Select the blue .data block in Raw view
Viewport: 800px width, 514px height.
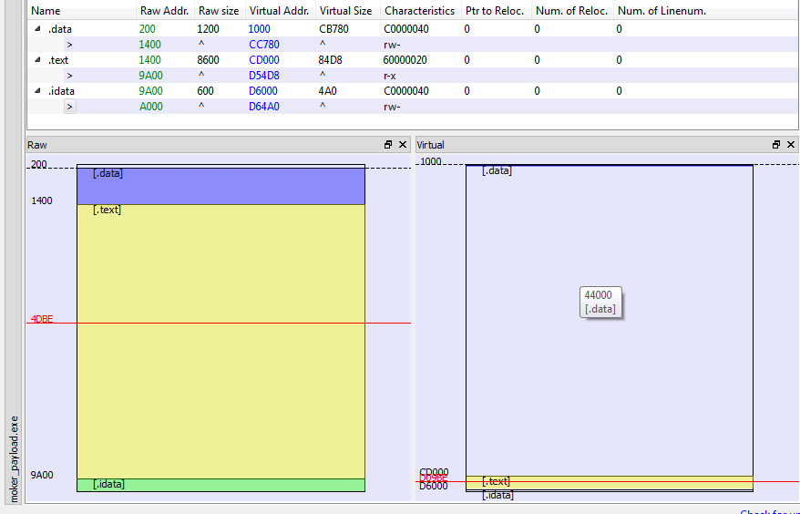pyautogui.click(x=221, y=186)
